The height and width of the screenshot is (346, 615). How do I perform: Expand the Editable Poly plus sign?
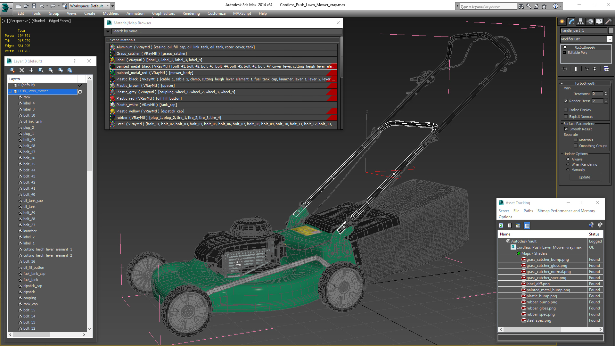pos(564,53)
